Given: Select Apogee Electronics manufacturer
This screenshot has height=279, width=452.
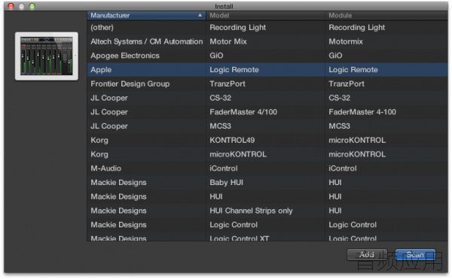Looking at the screenshot, I should pos(125,56).
